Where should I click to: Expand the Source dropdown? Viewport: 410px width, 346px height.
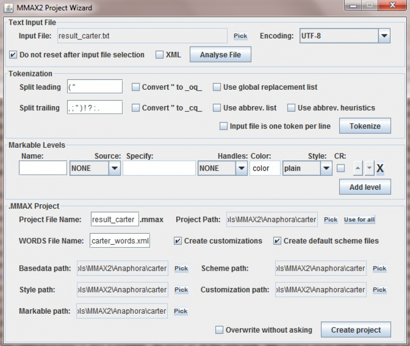click(114, 168)
